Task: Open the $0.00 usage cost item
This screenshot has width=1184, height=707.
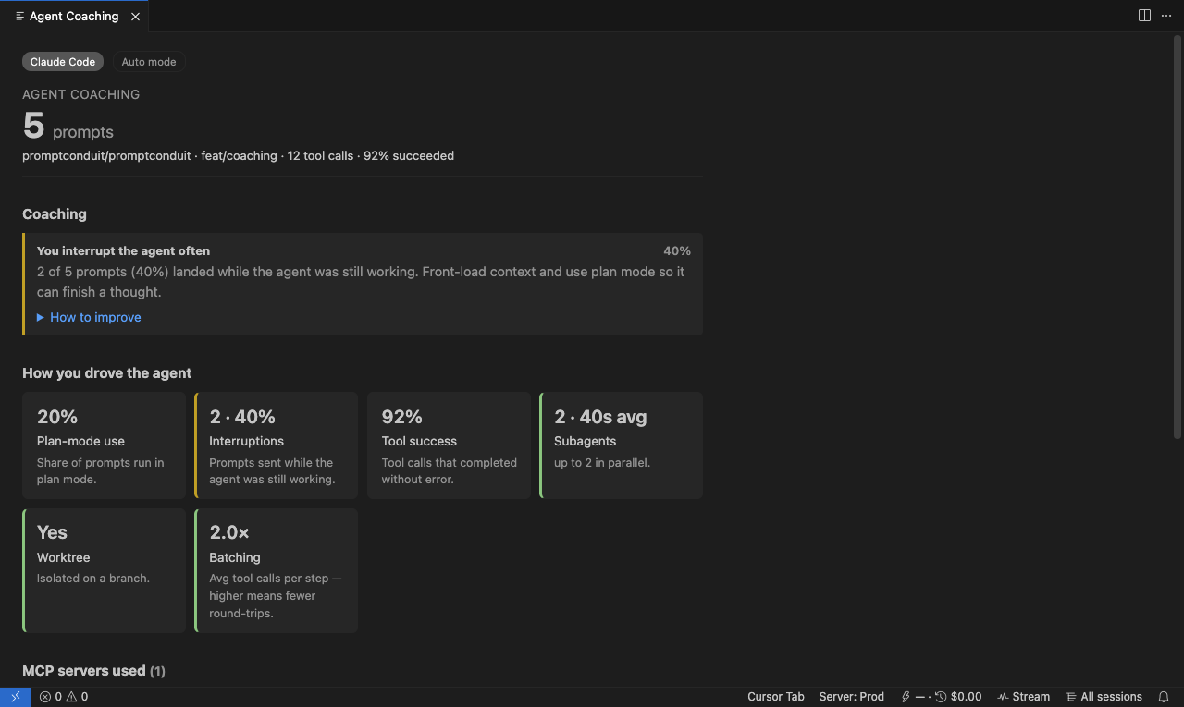Action: 942,697
